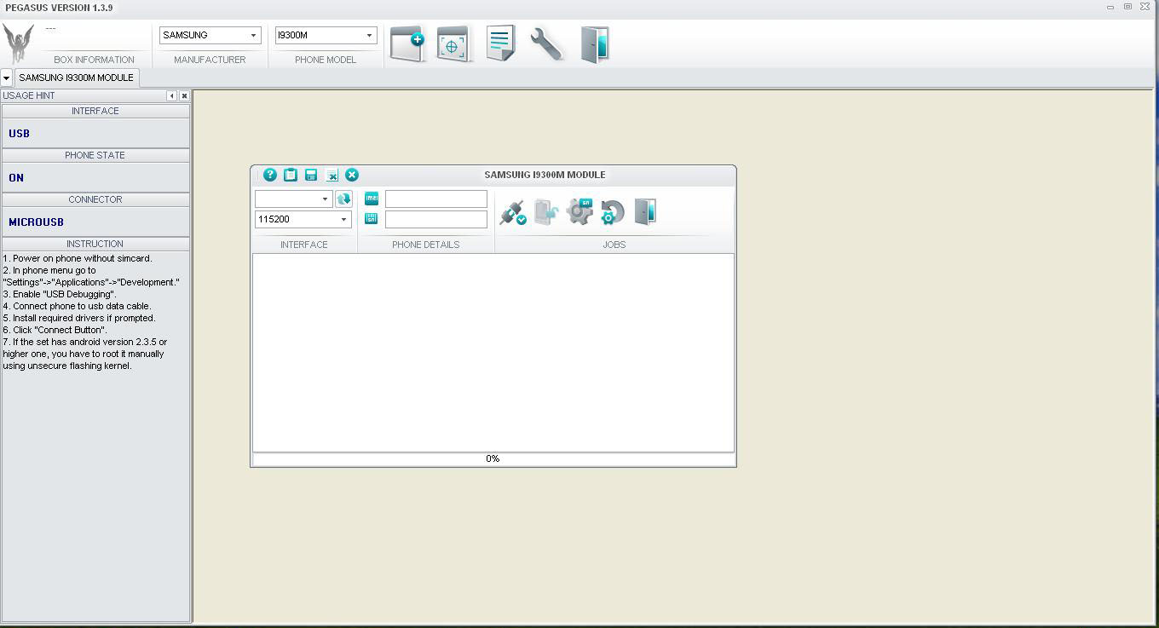This screenshot has width=1159, height=628.
Task: Click the IMEI input field
Action: (436, 199)
